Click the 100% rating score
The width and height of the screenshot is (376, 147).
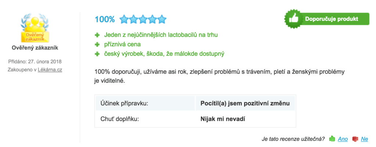tap(105, 19)
